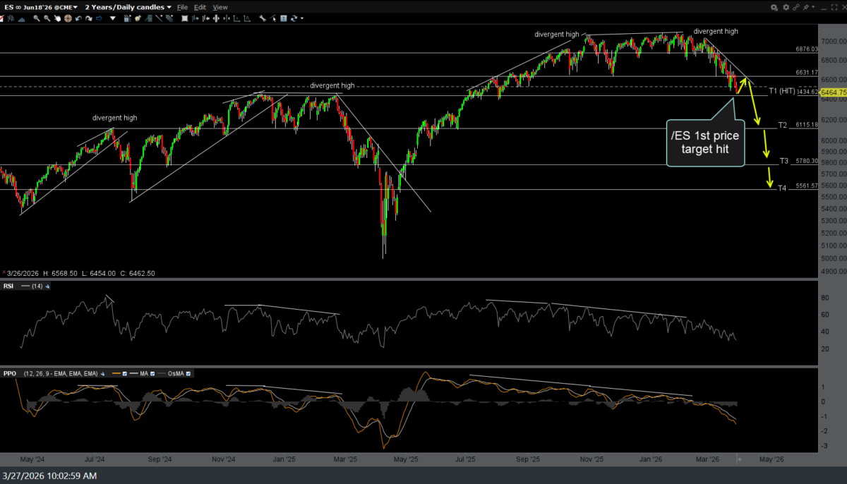
Task: Click the undo arrow icon
Action: click(78, 18)
